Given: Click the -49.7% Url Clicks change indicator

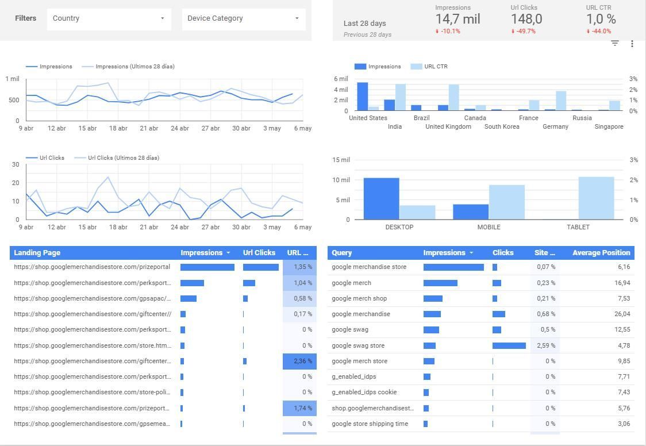Looking at the screenshot, I should click(523, 31).
